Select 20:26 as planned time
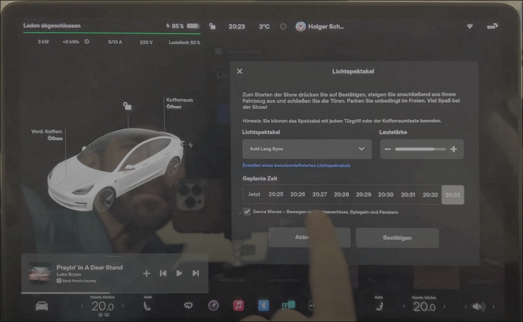This screenshot has width=523, height=322. point(298,194)
